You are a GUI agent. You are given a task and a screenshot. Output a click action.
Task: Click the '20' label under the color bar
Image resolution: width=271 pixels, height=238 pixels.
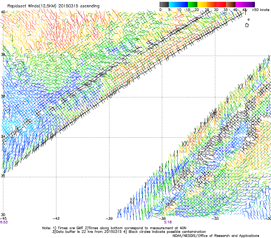point(197,10)
